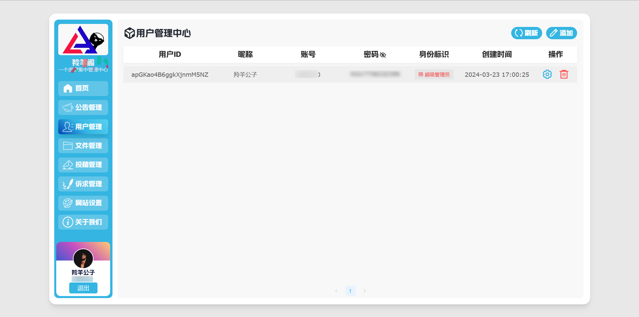Click the 刷新 refresh button

[x=526, y=33]
